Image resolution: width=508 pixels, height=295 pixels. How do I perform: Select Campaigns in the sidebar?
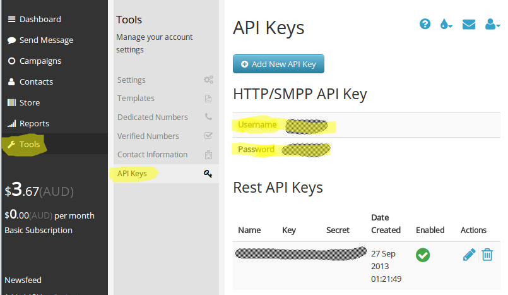[40, 61]
